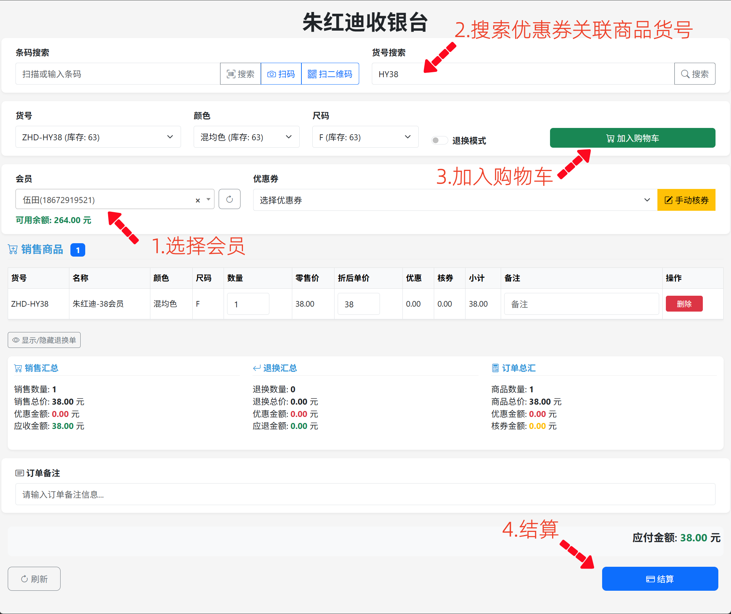Click the calculator icon beside 订单总汇

pos(495,368)
